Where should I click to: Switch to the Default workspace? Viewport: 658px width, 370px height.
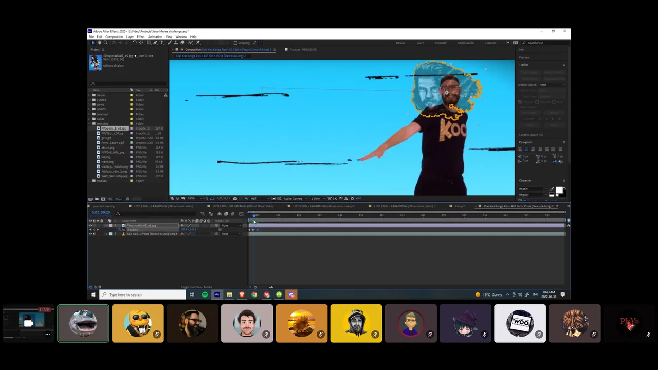[x=400, y=43]
